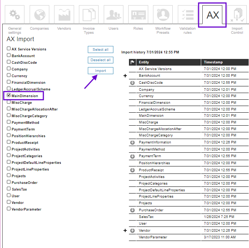Click the Import button
The image size is (249, 248).
tap(100, 71)
